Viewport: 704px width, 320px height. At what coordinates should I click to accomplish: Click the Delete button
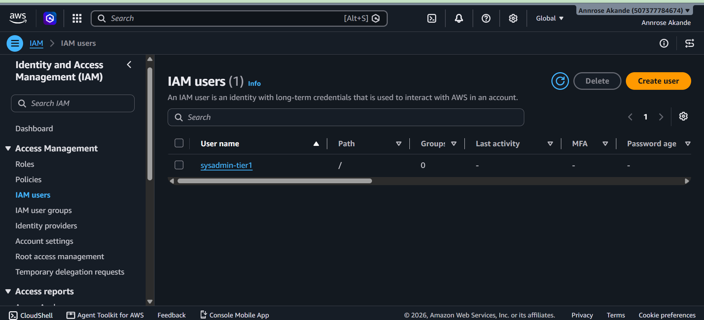[x=597, y=81]
